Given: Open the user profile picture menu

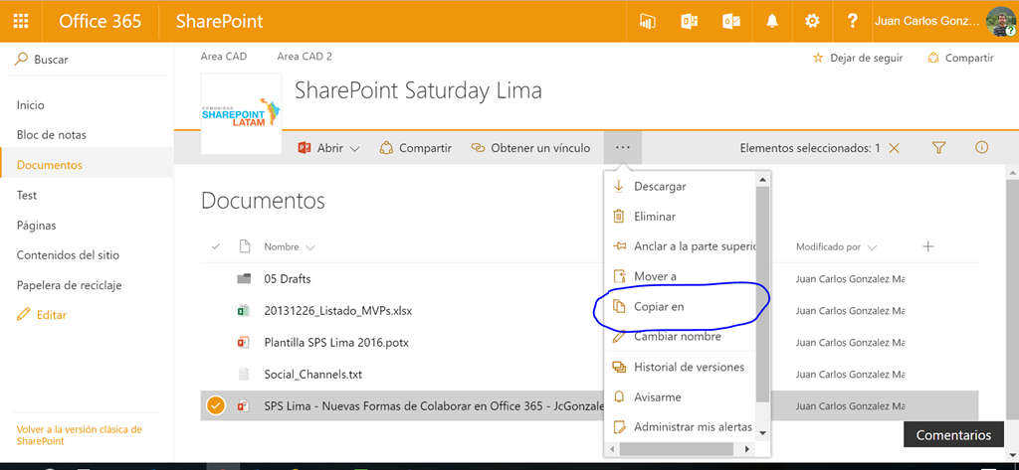Looking at the screenshot, I should click(x=1001, y=22).
